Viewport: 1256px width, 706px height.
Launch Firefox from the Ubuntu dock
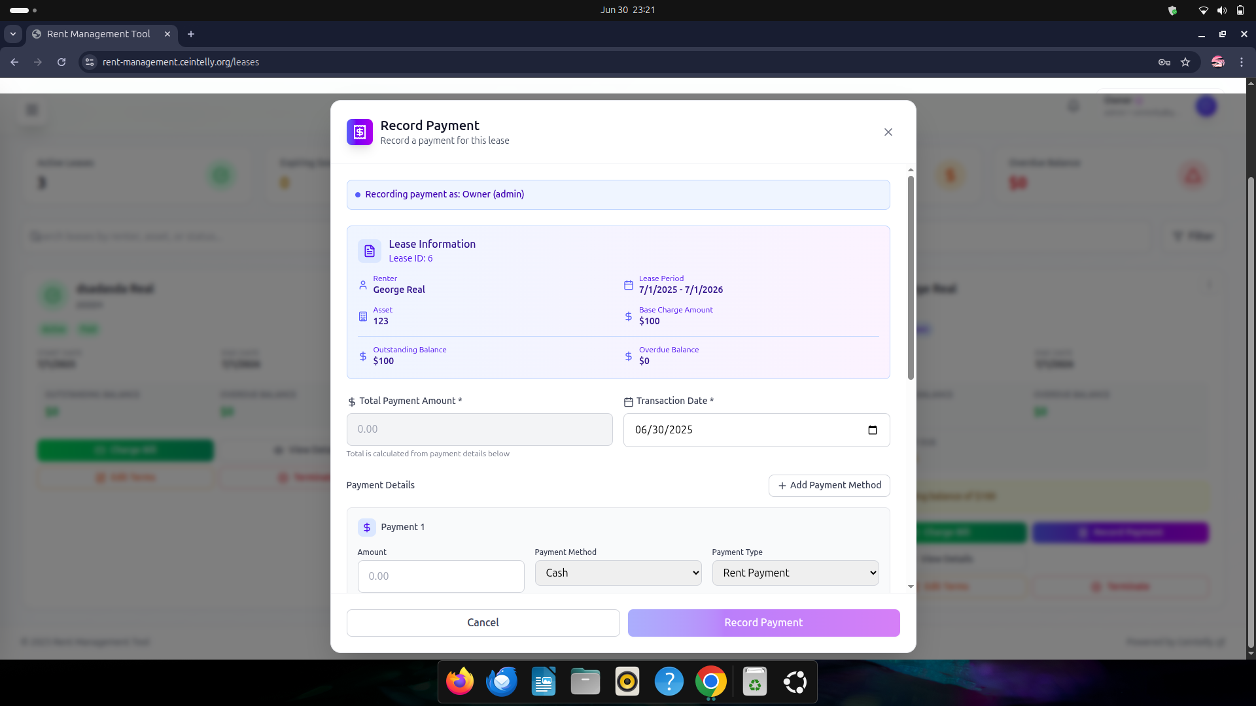point(460,682)
